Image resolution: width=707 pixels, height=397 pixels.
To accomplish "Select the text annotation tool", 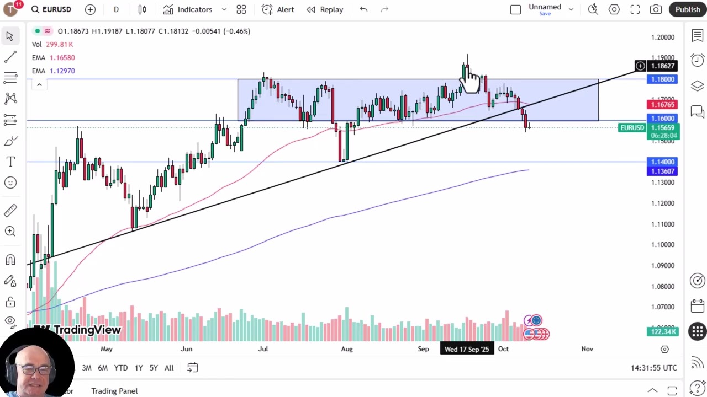I will click(x=10, y=162).
